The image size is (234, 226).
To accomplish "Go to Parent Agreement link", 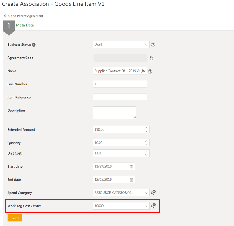I will point(25,16).
